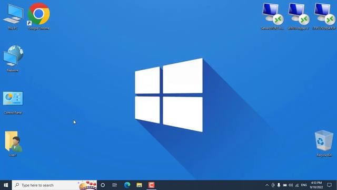
Task: Open Task View on the taskbar
Action: click(x=115, y=185)
